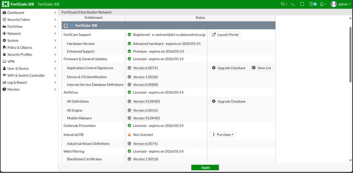Upgrade Database for Application Control Signatures

[228, 68]
